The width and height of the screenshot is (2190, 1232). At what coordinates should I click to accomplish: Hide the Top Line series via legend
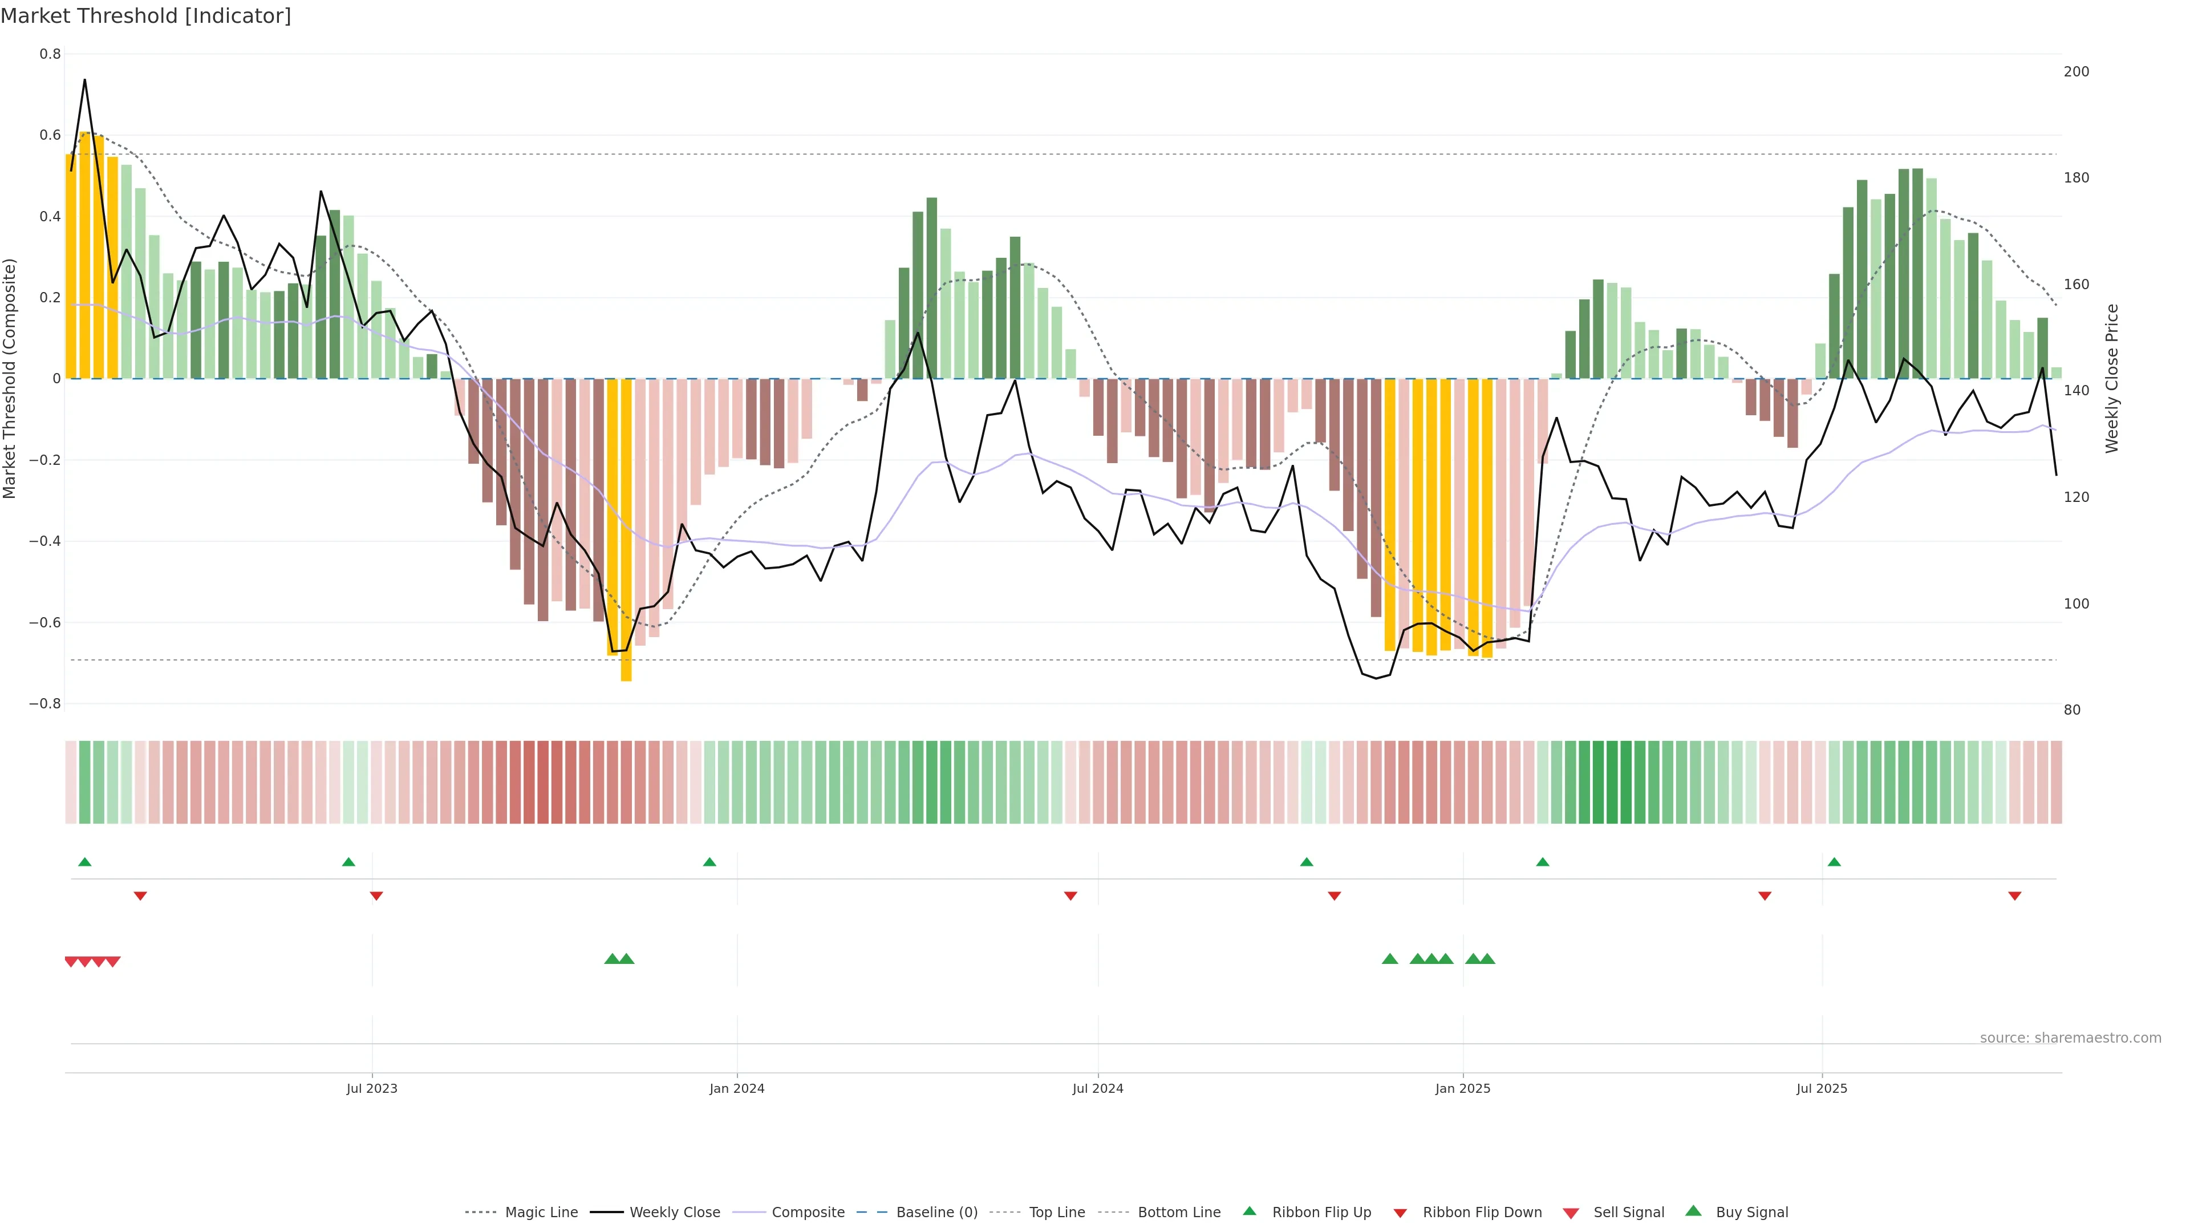[x=1057, y=1211]
